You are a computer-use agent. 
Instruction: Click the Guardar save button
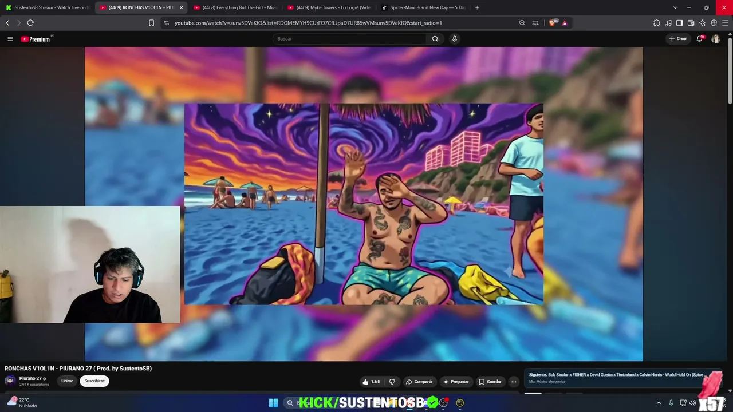click(x=490, y=382)
